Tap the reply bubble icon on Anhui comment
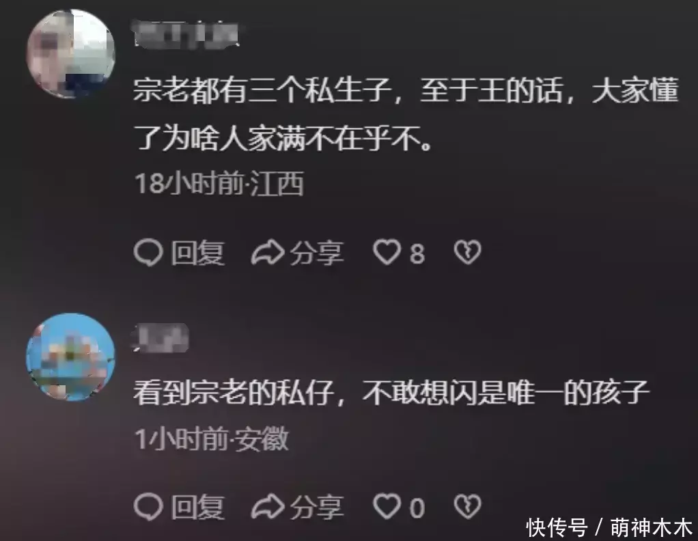The width and height of the screenshot is (698, 541). coord(148,506)
